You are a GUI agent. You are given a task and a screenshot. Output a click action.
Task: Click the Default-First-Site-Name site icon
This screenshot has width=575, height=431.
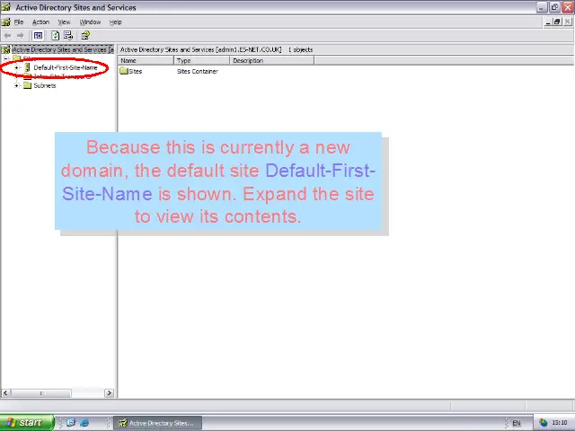tap(27, 68)
